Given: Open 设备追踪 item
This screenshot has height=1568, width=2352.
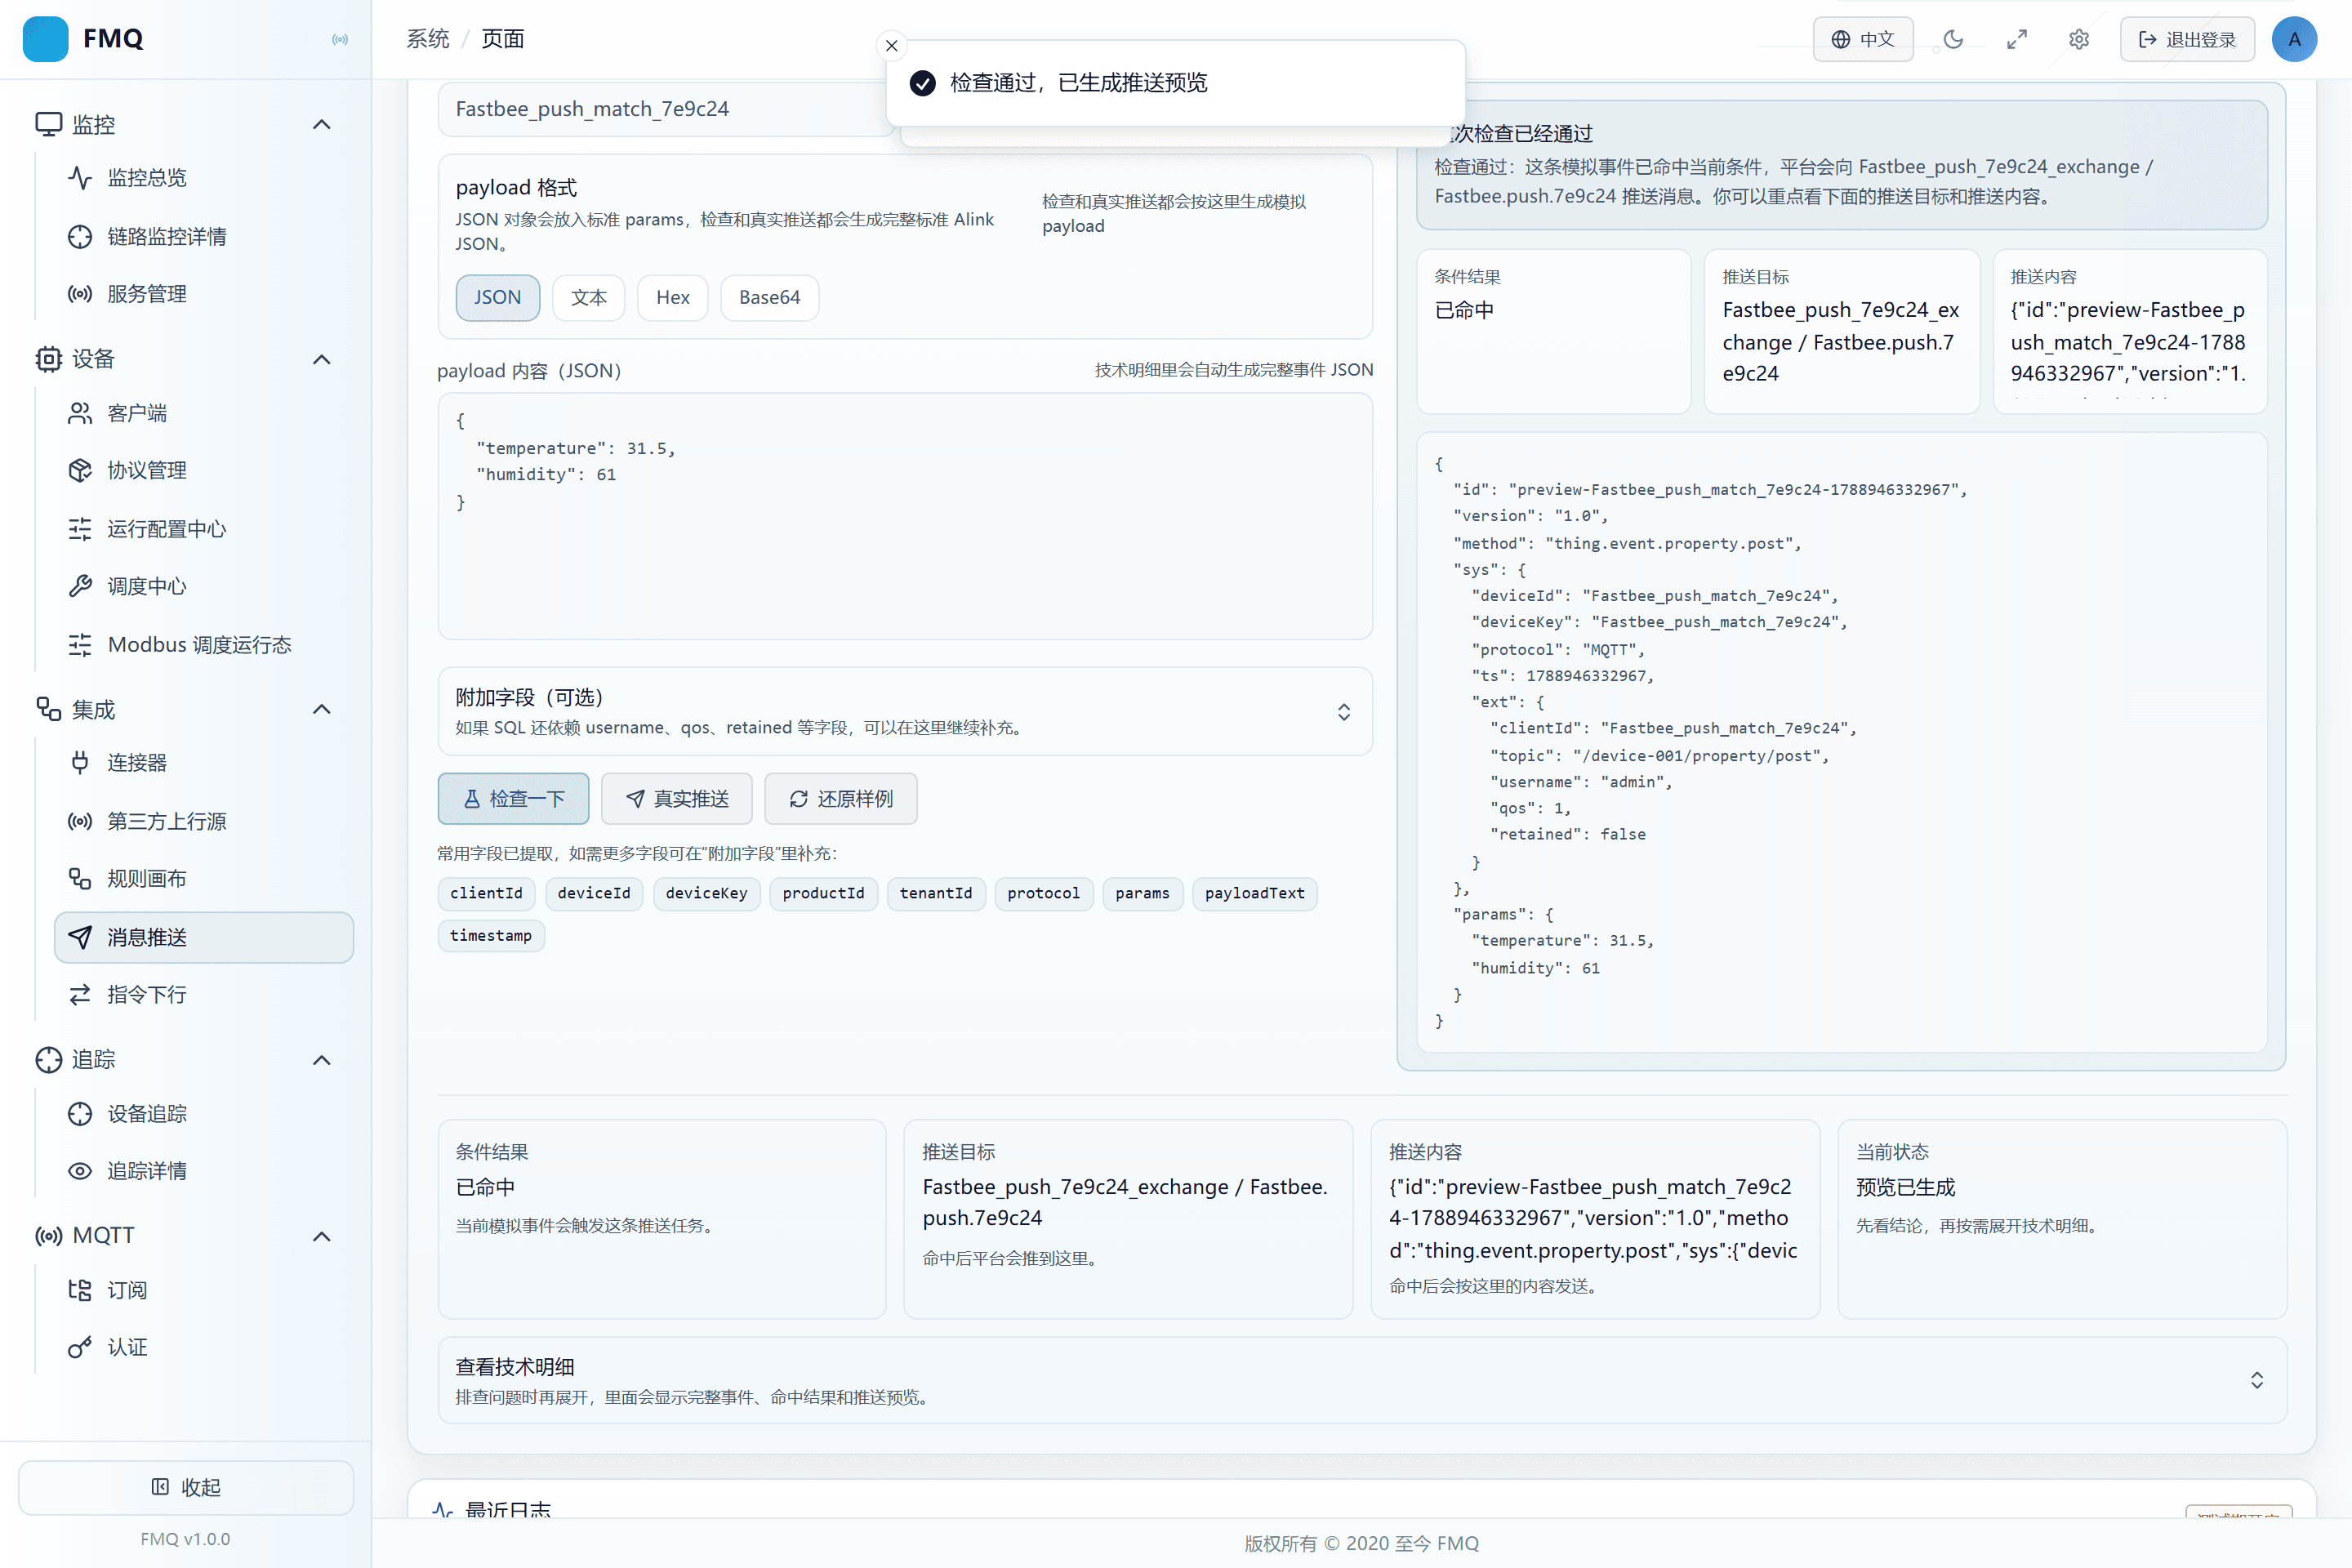Looking at the screenshot, I should [204, 1114].
